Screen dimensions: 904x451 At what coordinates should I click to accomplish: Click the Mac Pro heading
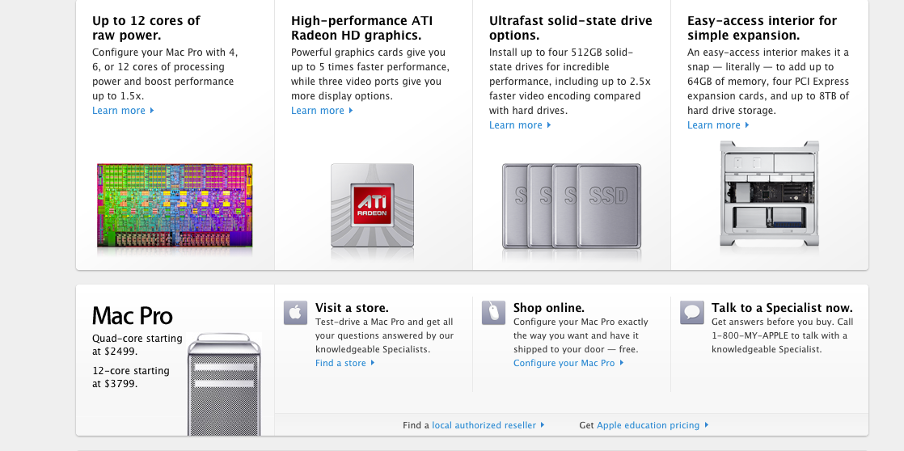[x=132, y=316]
